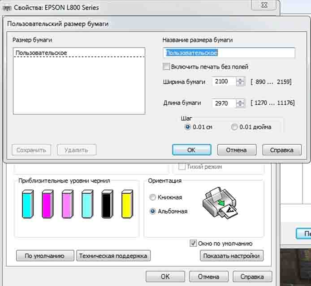Decrease paper width with the down arrow
311x286 pixels.
click(240, 83)
